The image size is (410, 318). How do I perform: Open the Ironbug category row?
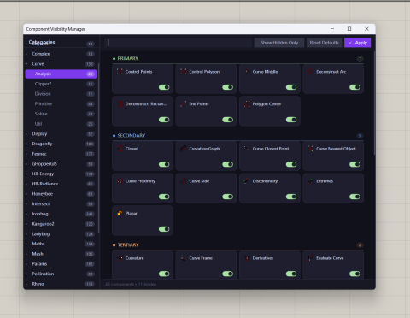61,214
